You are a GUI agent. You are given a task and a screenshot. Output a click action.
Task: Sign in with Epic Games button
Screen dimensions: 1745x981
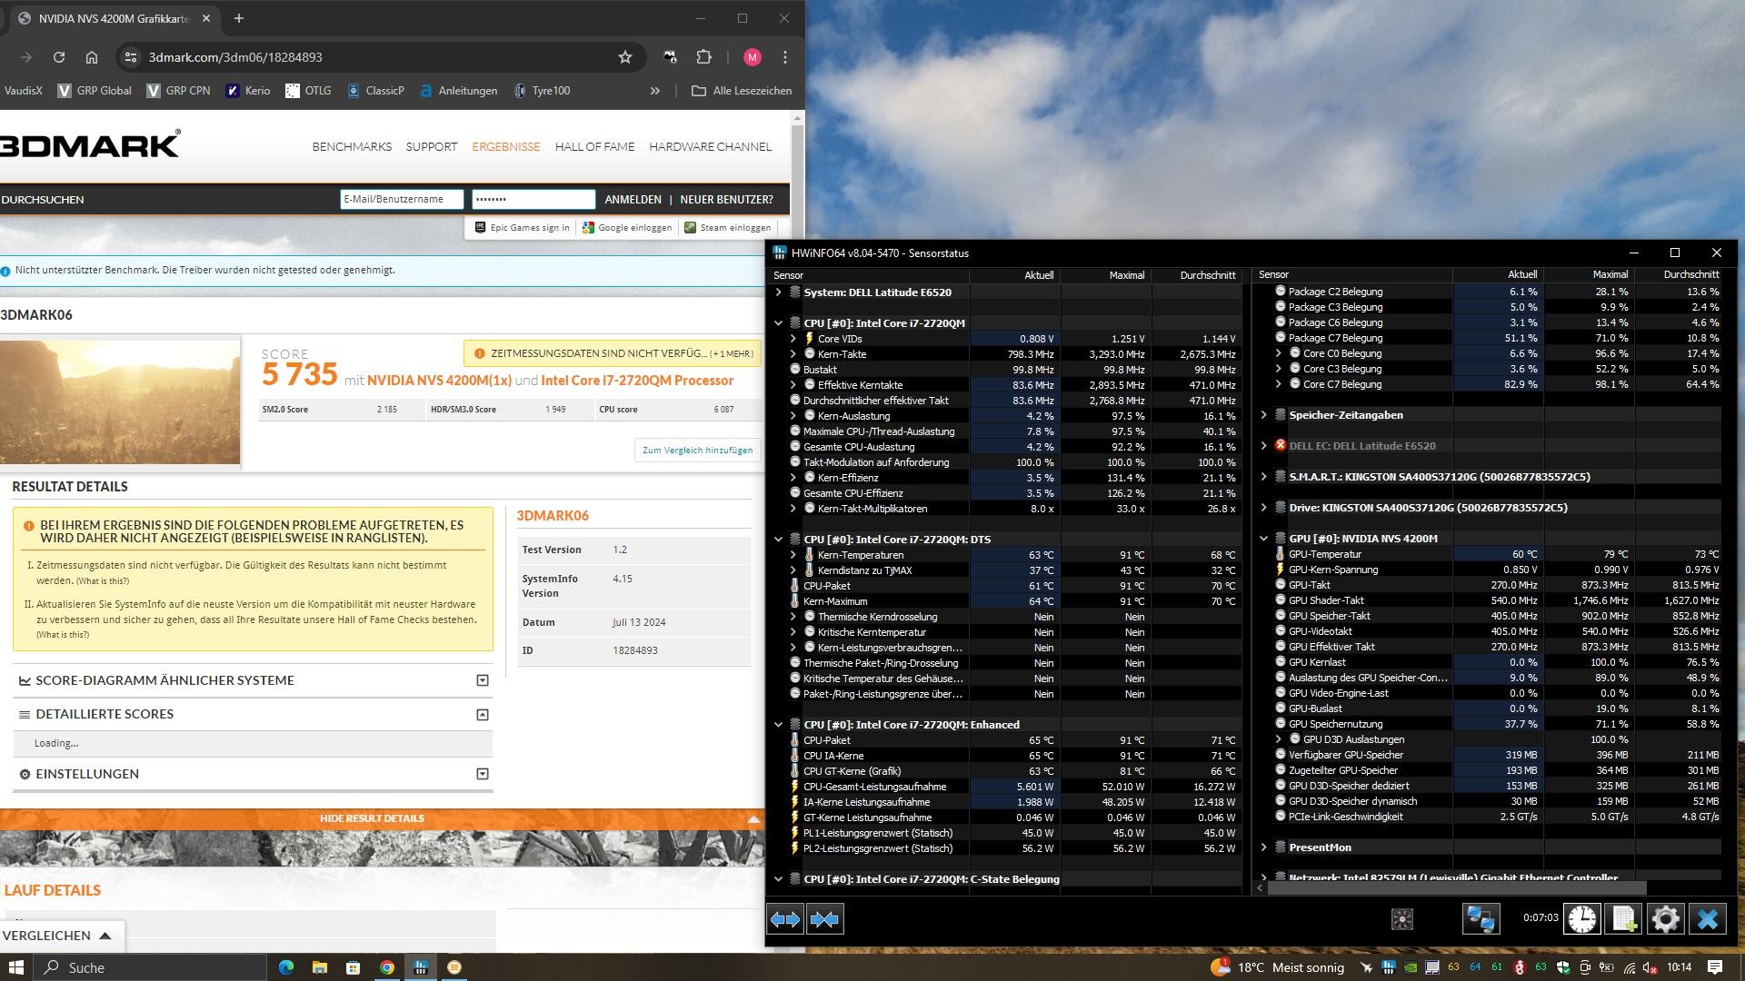(522, 228)
